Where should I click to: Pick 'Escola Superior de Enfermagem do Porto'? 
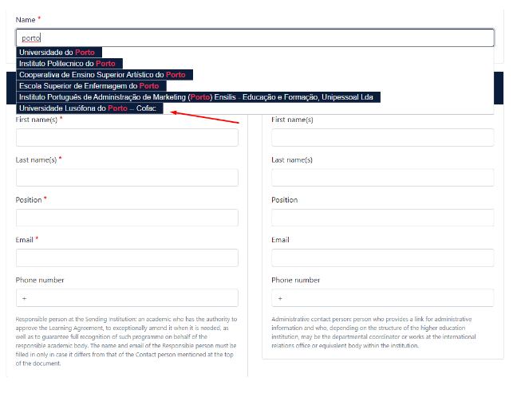pos(91,85)
